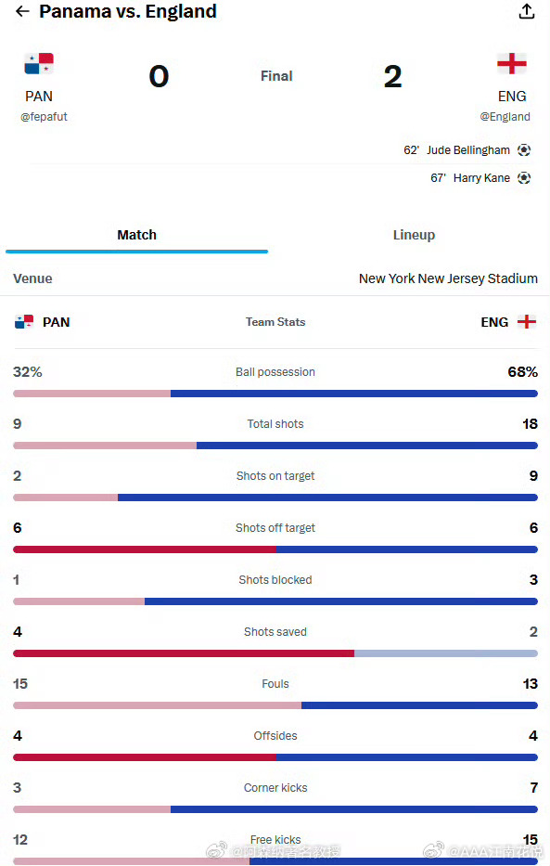Click the 67' Harry Kane goal entry
Image resolution: width=550 pixels, height=866 pixels.
(x=480, y=178)
